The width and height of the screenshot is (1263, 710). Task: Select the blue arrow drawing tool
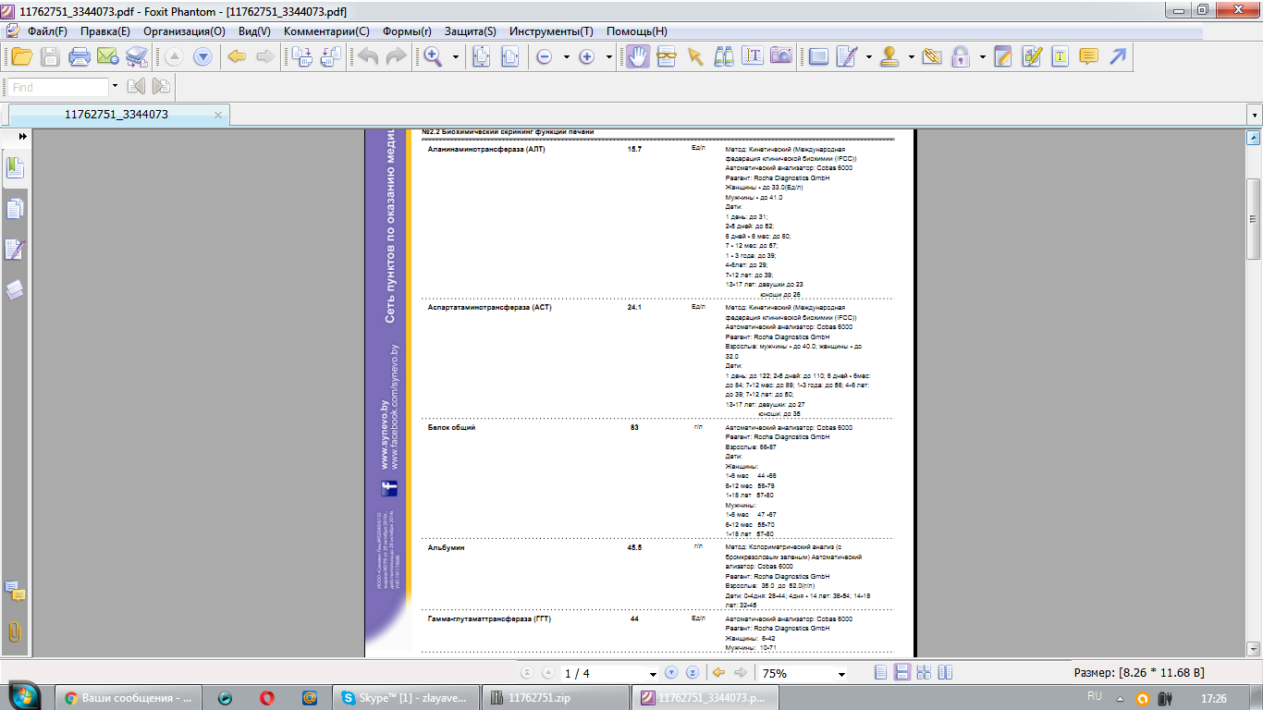point(1118,56)
